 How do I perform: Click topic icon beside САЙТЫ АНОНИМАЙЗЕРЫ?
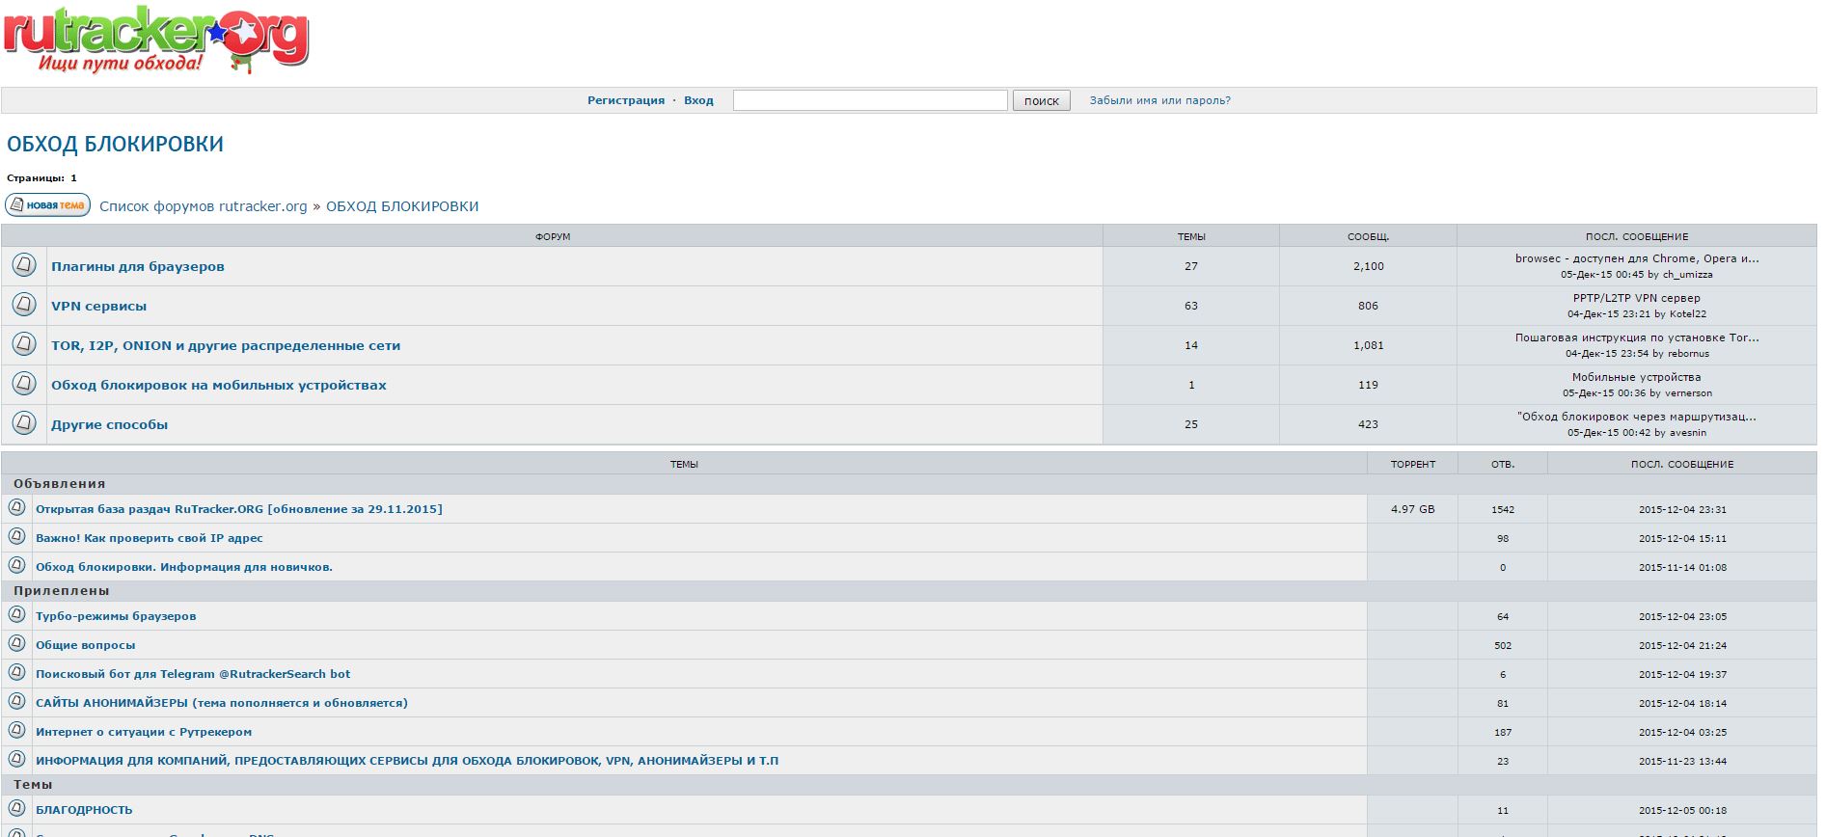[16, 701]
